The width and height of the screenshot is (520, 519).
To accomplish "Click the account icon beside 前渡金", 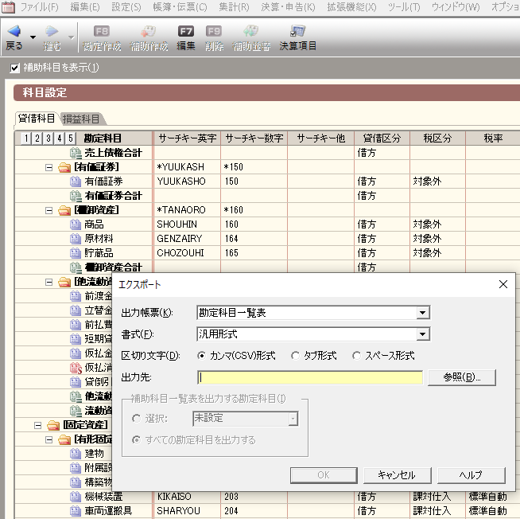I will pyautogui.click(x=76, y=296).
